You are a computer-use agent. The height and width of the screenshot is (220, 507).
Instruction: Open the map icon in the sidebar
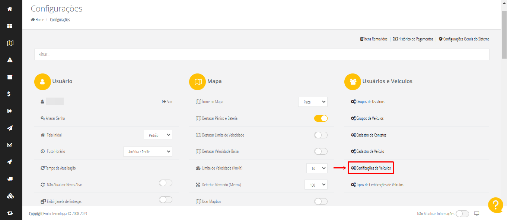coord(10,43)
